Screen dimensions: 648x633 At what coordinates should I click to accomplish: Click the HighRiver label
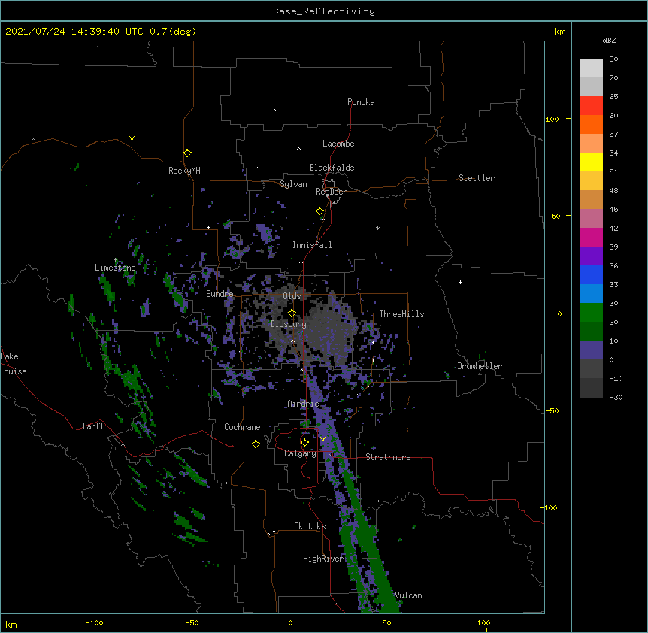[322, 559]
